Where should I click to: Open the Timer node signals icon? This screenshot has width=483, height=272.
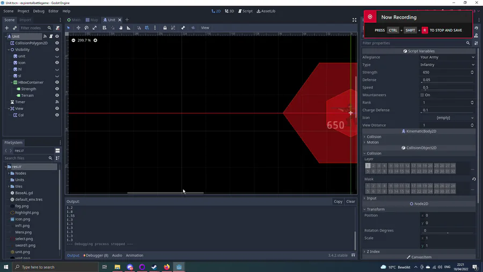click(57, 102)
